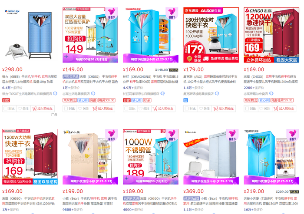Tick 对比 checkbox for the ¥179 AUX dryer
This screenshot has height=214, width=304.
(x=190, y=109)
